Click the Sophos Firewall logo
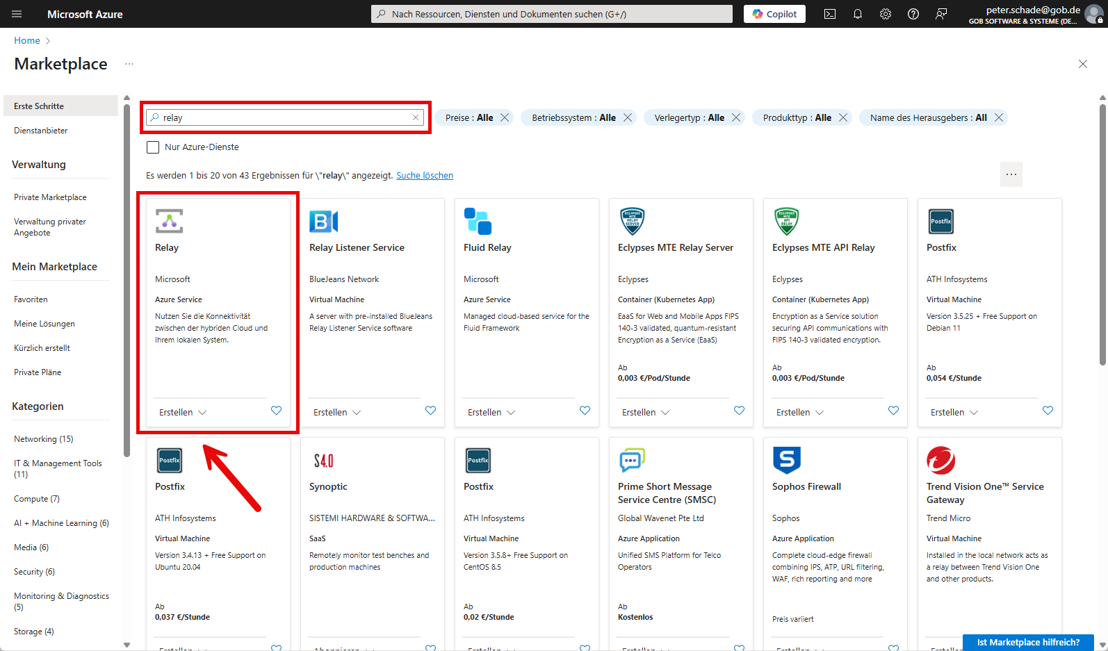The width and height of the screenshot is (1108, 651). point(787,460)
